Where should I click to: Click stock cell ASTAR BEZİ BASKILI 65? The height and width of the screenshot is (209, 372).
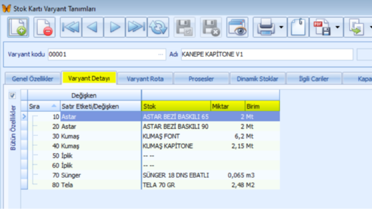click(176, 117)
